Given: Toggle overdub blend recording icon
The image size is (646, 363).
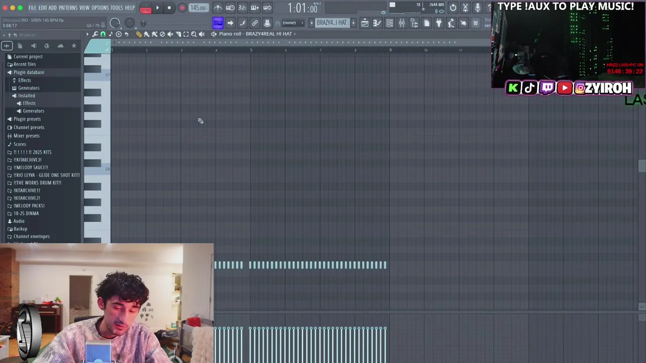Looking at the screenshot, I should 255,8.
